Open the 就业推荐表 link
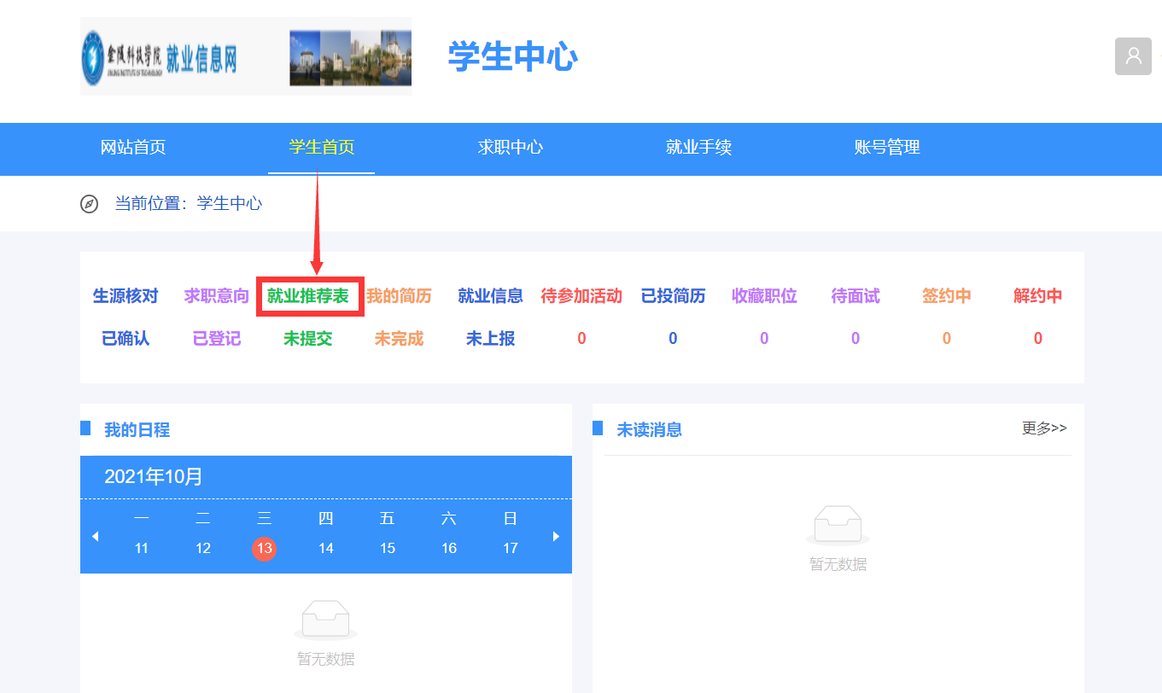Viewport: 1162px width, 693px height. [308, 296]
